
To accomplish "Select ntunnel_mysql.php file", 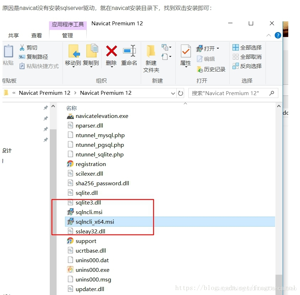I will (100, 135).
